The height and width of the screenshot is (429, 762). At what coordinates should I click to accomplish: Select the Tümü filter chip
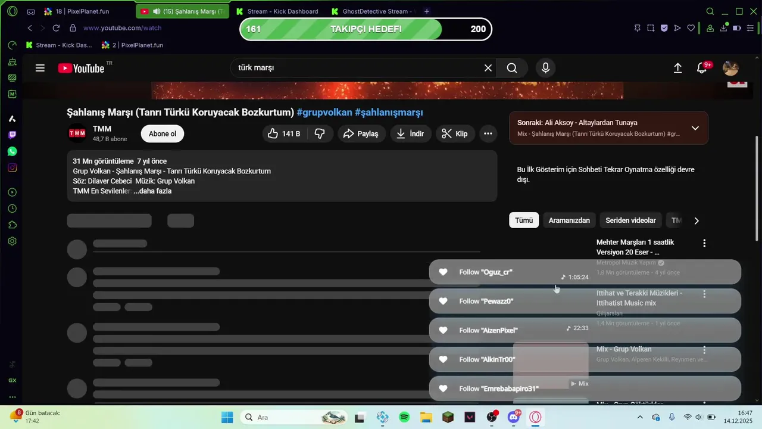click(524, 220)
